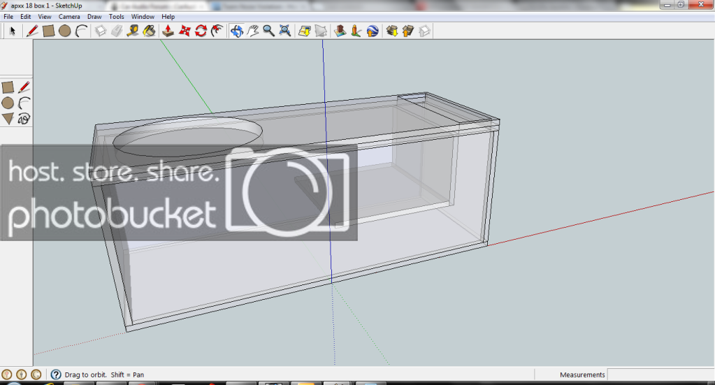
Task: Select the Eraser tool
Action: pos(117,31)
